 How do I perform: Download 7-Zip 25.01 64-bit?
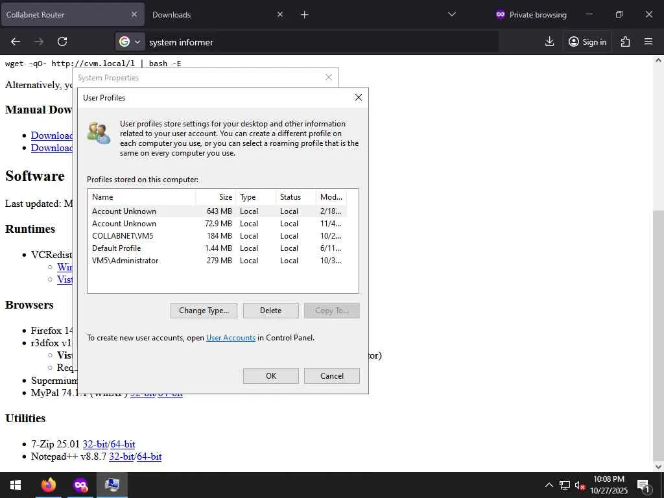[x=123, y=444]
